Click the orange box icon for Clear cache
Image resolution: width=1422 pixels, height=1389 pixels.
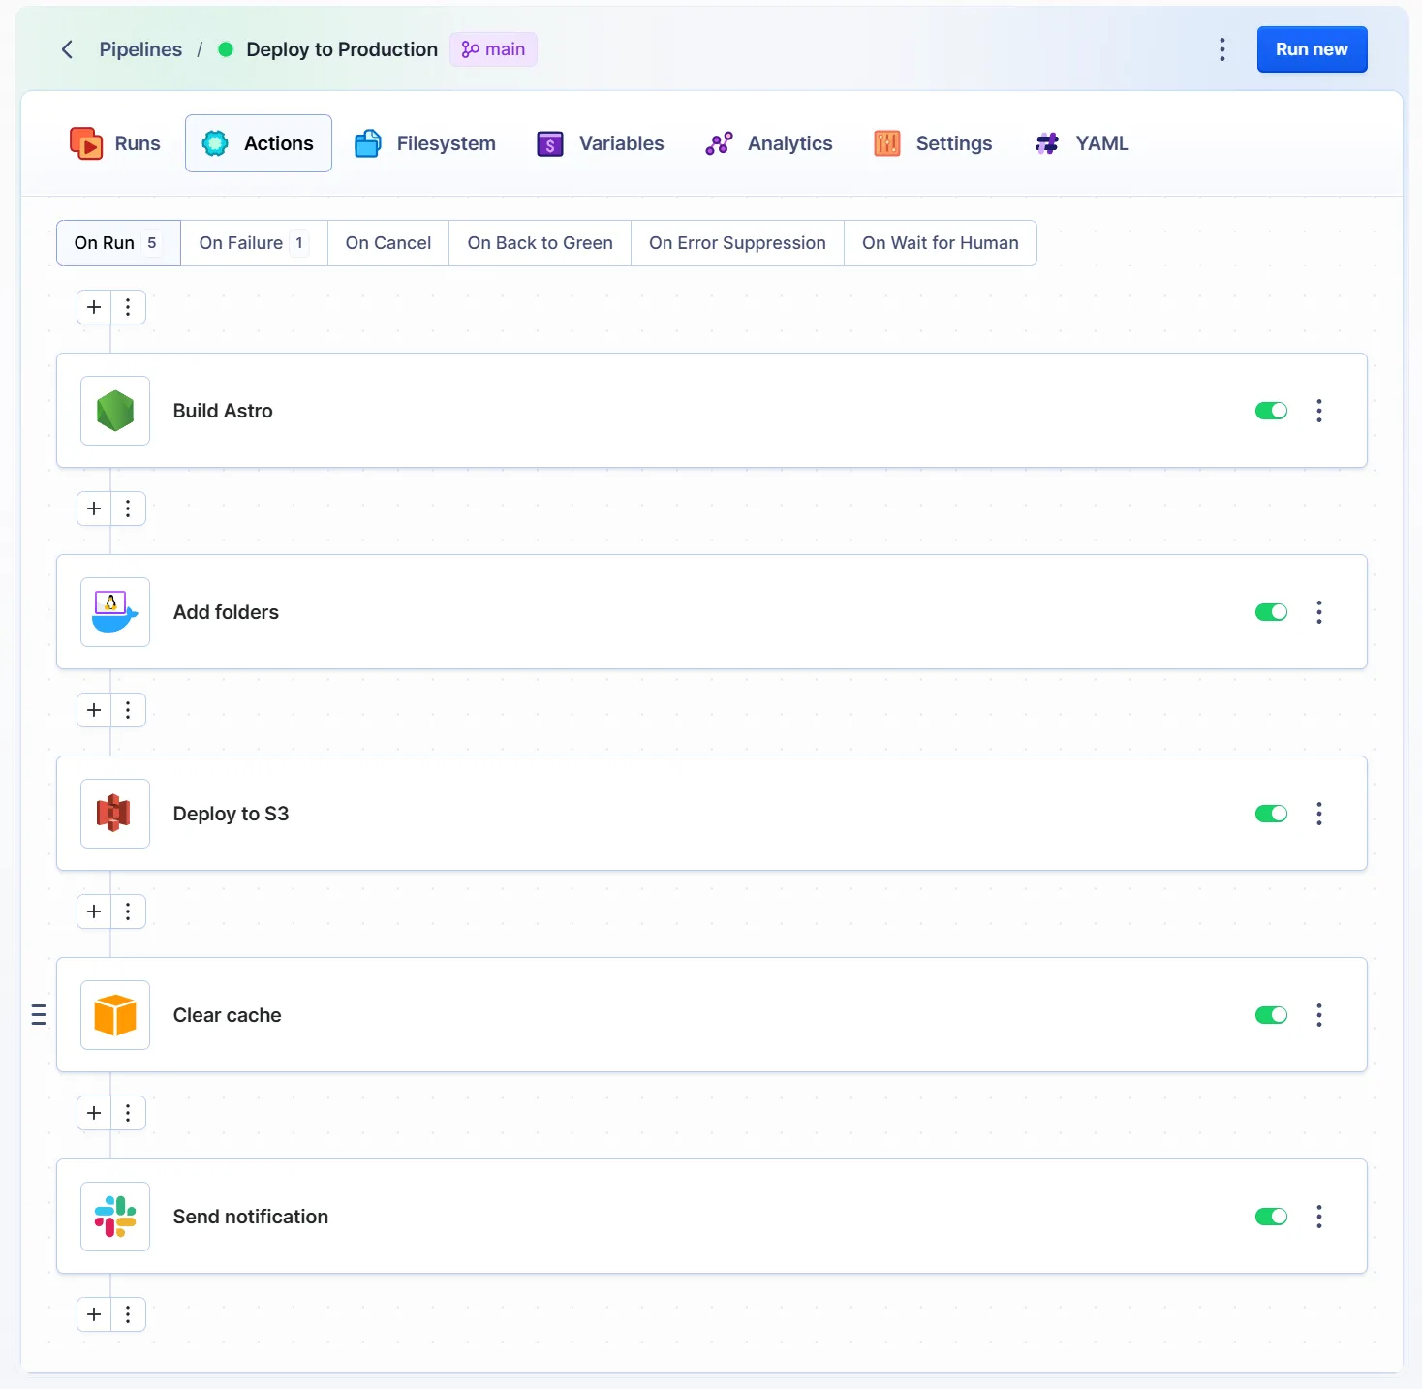[115, 1015]
